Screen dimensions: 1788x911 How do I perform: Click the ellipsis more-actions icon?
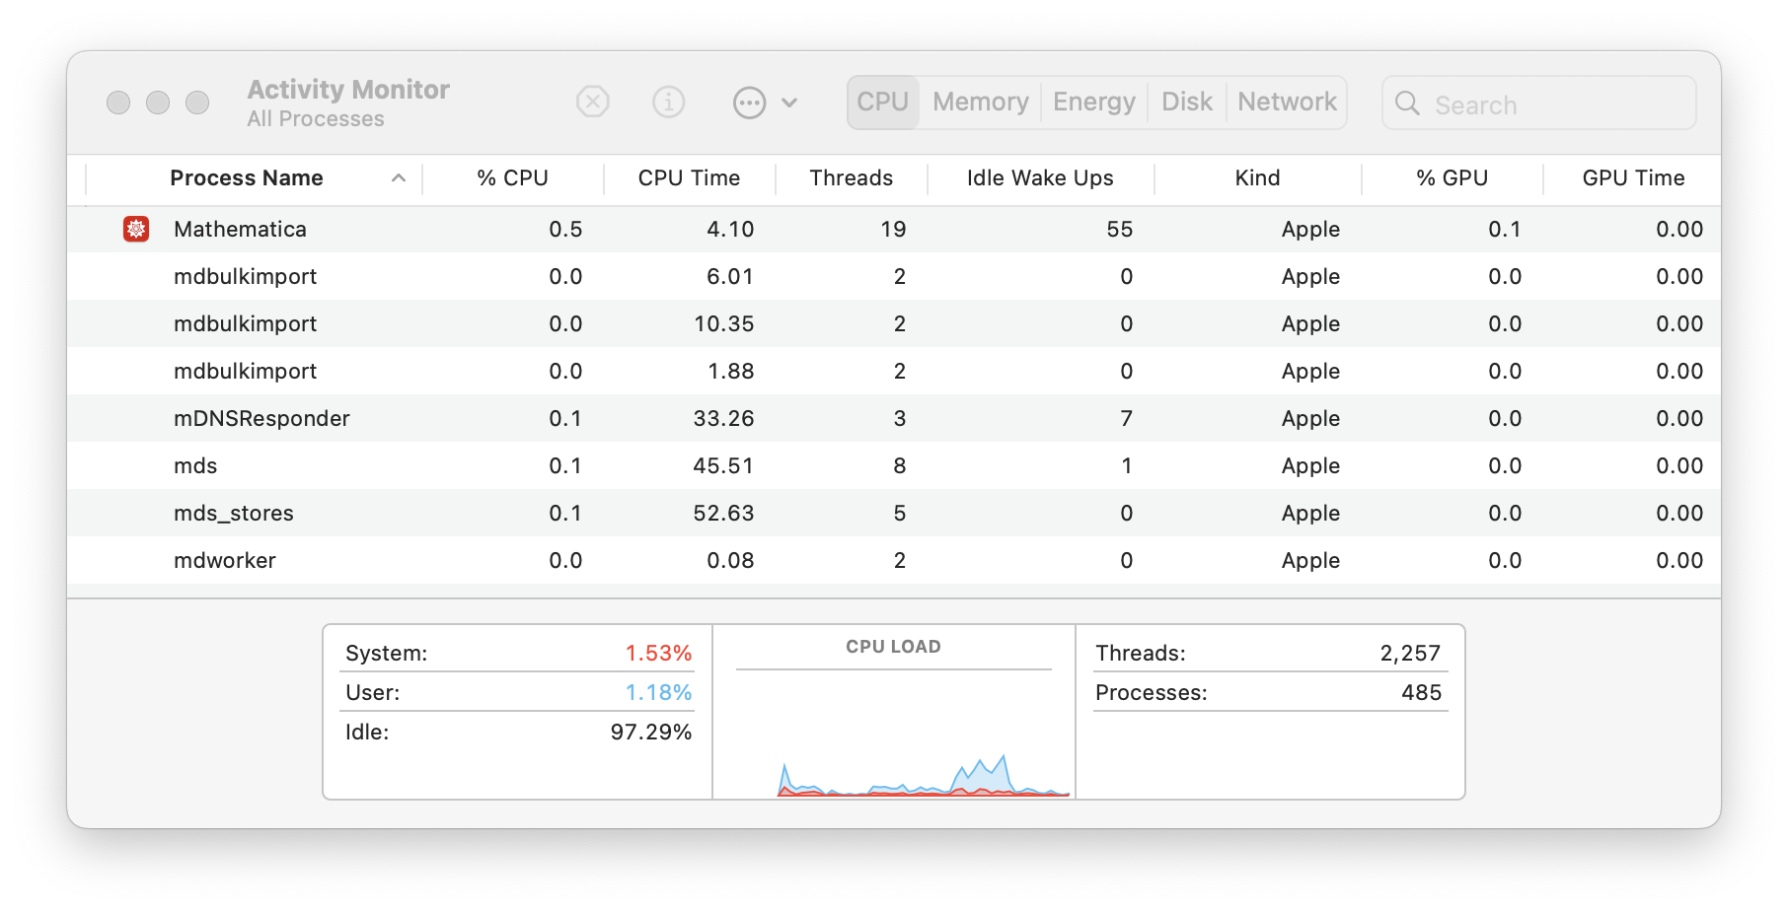[x=749, y=103]
